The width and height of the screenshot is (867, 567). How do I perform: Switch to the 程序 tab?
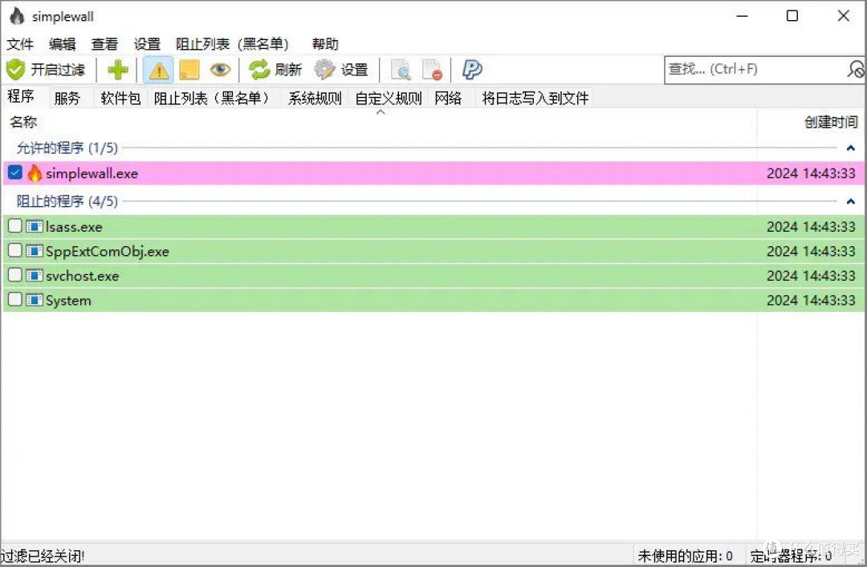21,97
